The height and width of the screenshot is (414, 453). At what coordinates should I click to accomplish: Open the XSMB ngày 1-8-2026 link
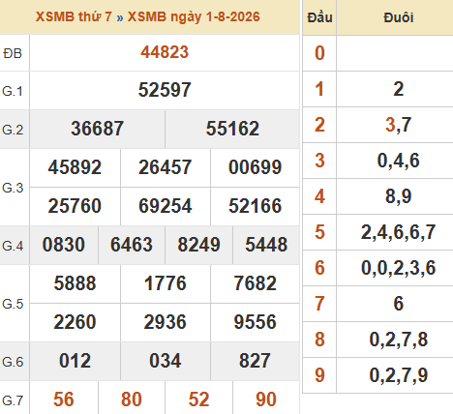[x=194, y=16]
